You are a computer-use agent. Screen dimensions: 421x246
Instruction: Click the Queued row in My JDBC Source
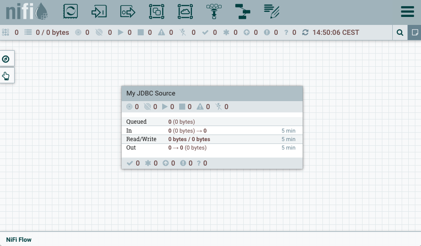[212, 122]
